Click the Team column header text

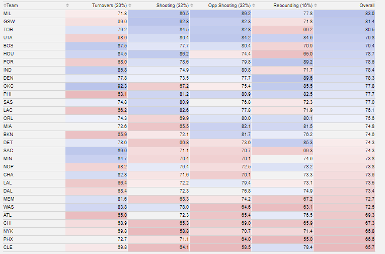pos(12,5)
